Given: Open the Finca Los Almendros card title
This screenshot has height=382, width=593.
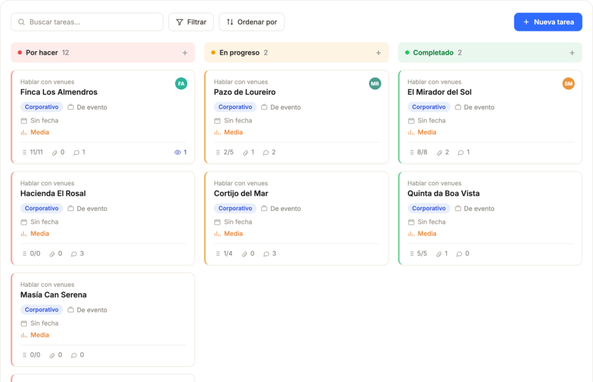Looking at the screenshot, I should [x=58, y=92].
